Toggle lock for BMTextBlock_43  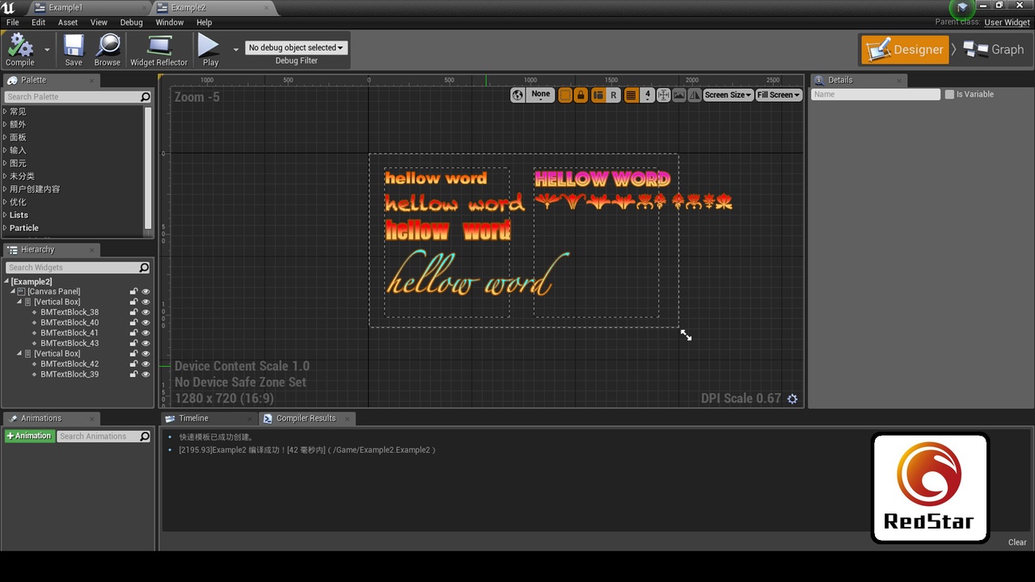133,344
